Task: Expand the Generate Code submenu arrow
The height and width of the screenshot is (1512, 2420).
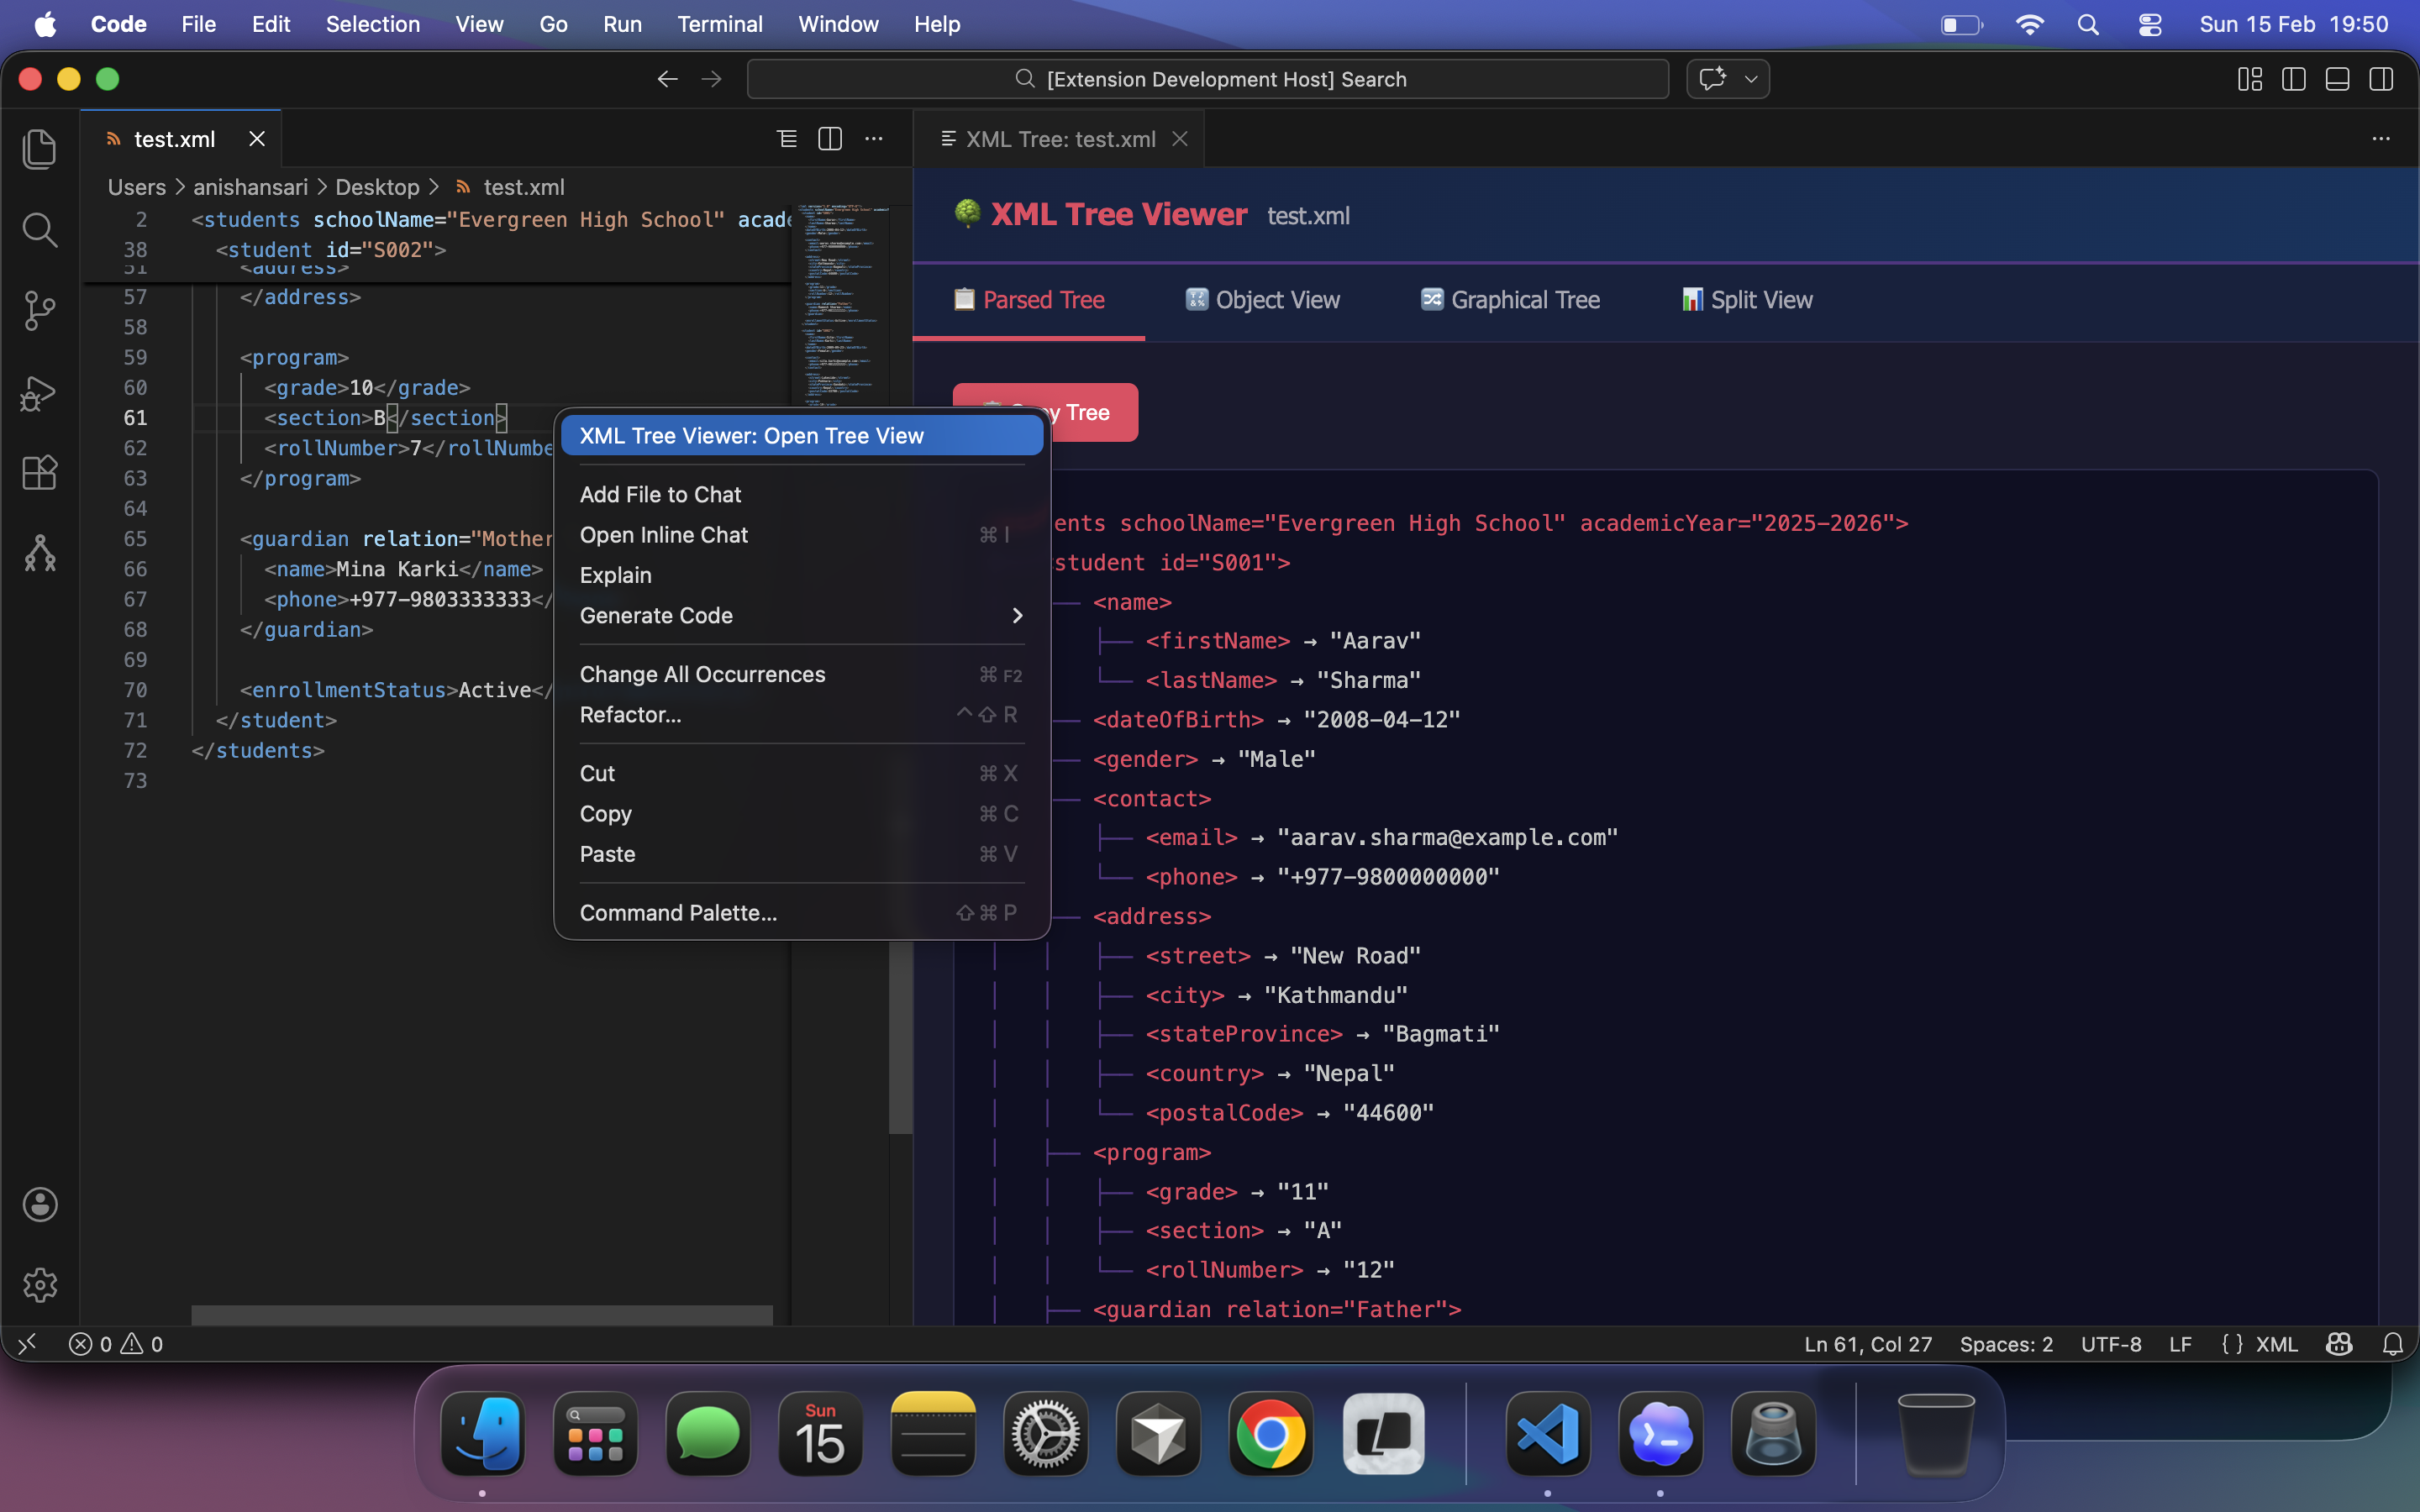Action: click(x=1017, y=616)
